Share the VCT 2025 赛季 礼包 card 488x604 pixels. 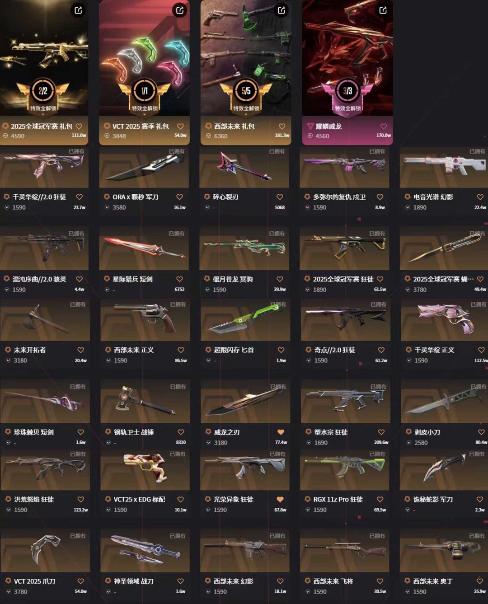(180, 10)
